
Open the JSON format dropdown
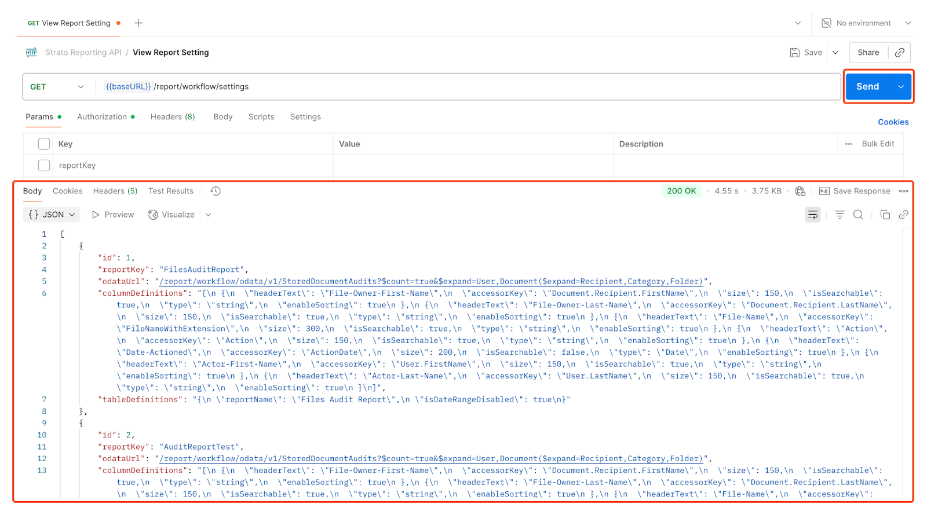(52, 215)
